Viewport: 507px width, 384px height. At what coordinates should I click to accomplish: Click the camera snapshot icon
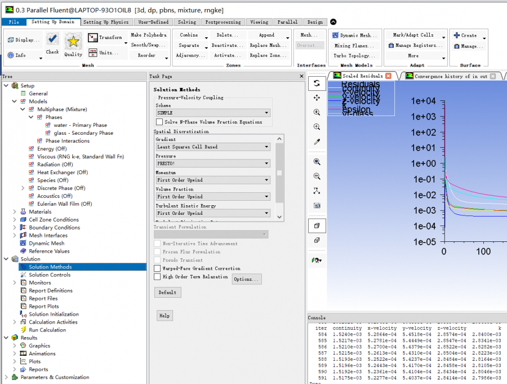[x=317, y=205]
